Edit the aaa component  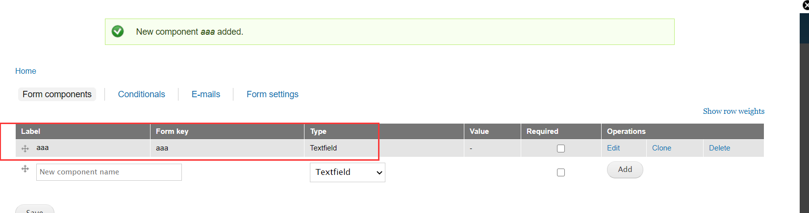[x=613, y=148]
